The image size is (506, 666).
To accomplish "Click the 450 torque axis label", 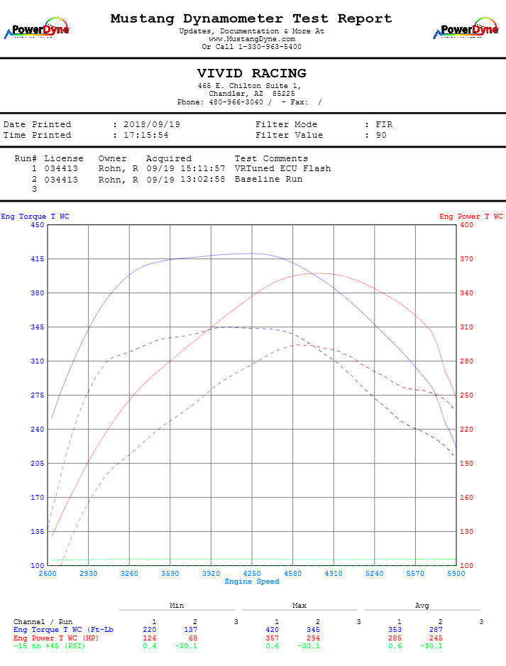I will 38,224.
